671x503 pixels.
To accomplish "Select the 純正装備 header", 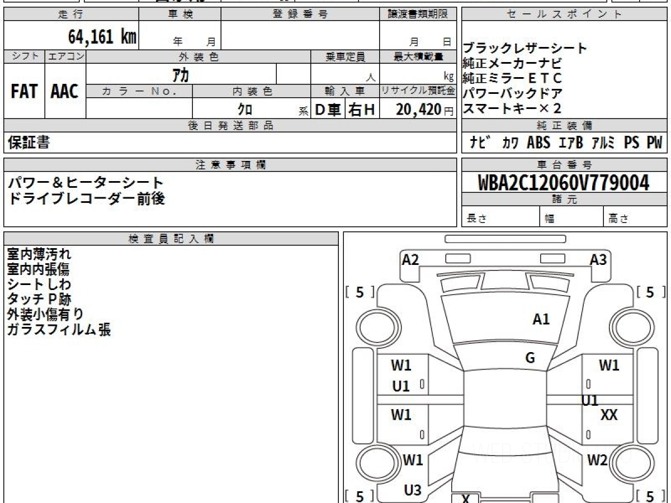I will pyautogui.click(x=564, y=126).
